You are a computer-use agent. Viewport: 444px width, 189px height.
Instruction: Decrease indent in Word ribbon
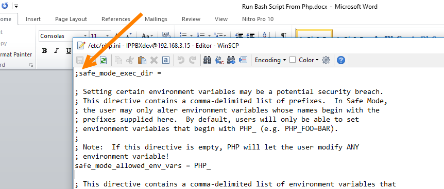(x=240, y=35)
